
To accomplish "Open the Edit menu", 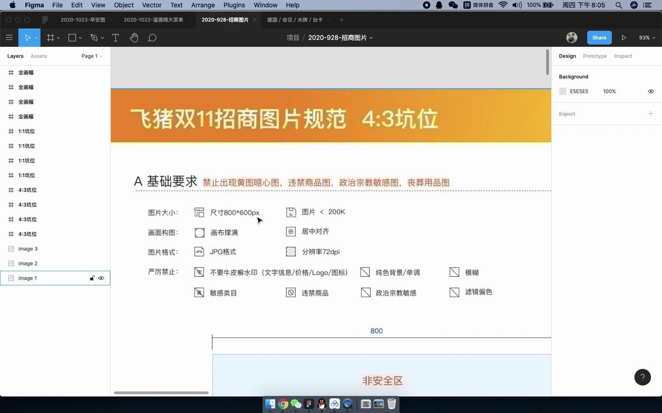I will (77, 5).
